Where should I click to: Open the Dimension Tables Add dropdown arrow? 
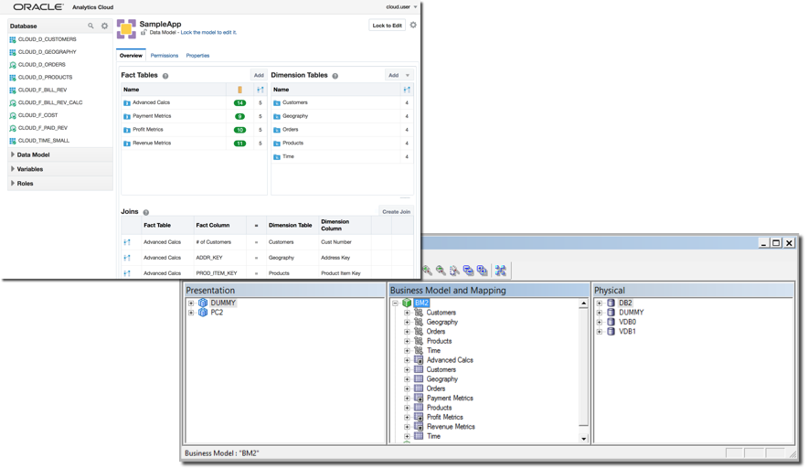coord(407,75)
